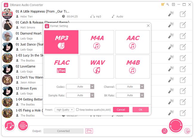Pick the M4B output format
194x138 pixels.
coord(133,67)
